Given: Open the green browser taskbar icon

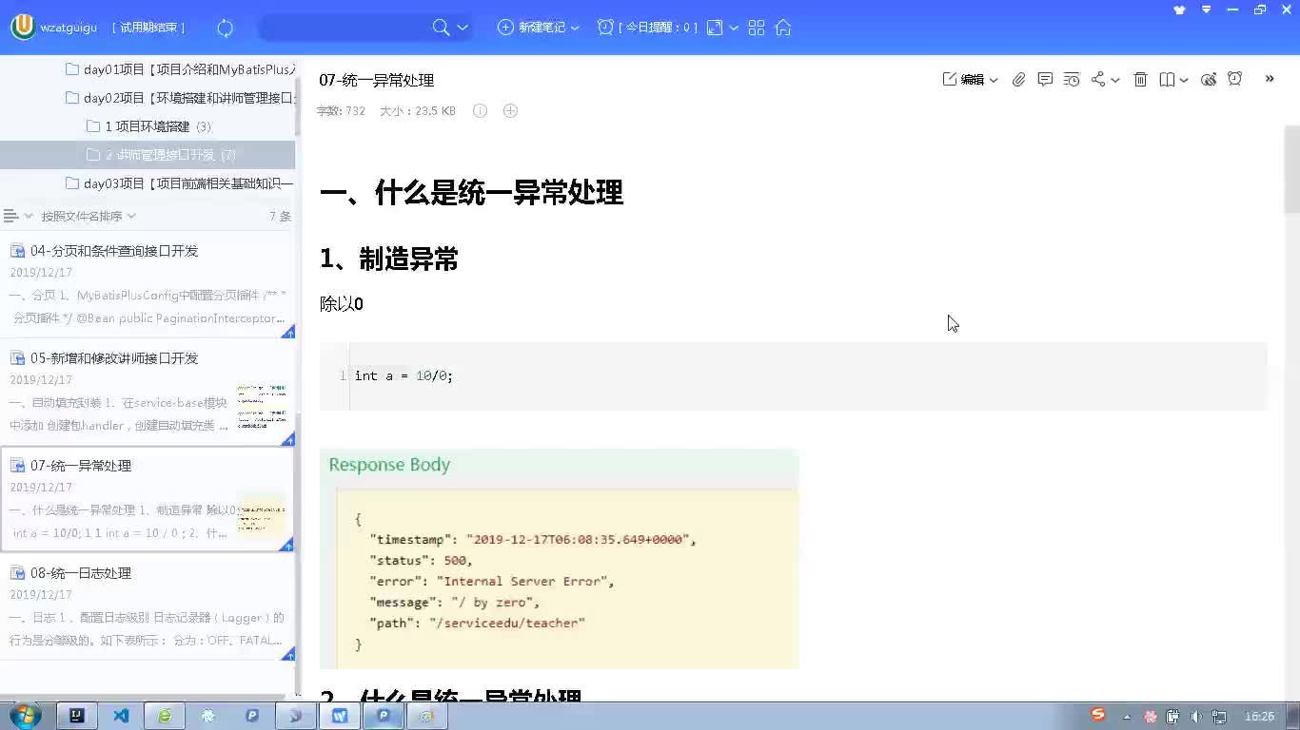Looking at the screenshot, I should coord(165,716).
